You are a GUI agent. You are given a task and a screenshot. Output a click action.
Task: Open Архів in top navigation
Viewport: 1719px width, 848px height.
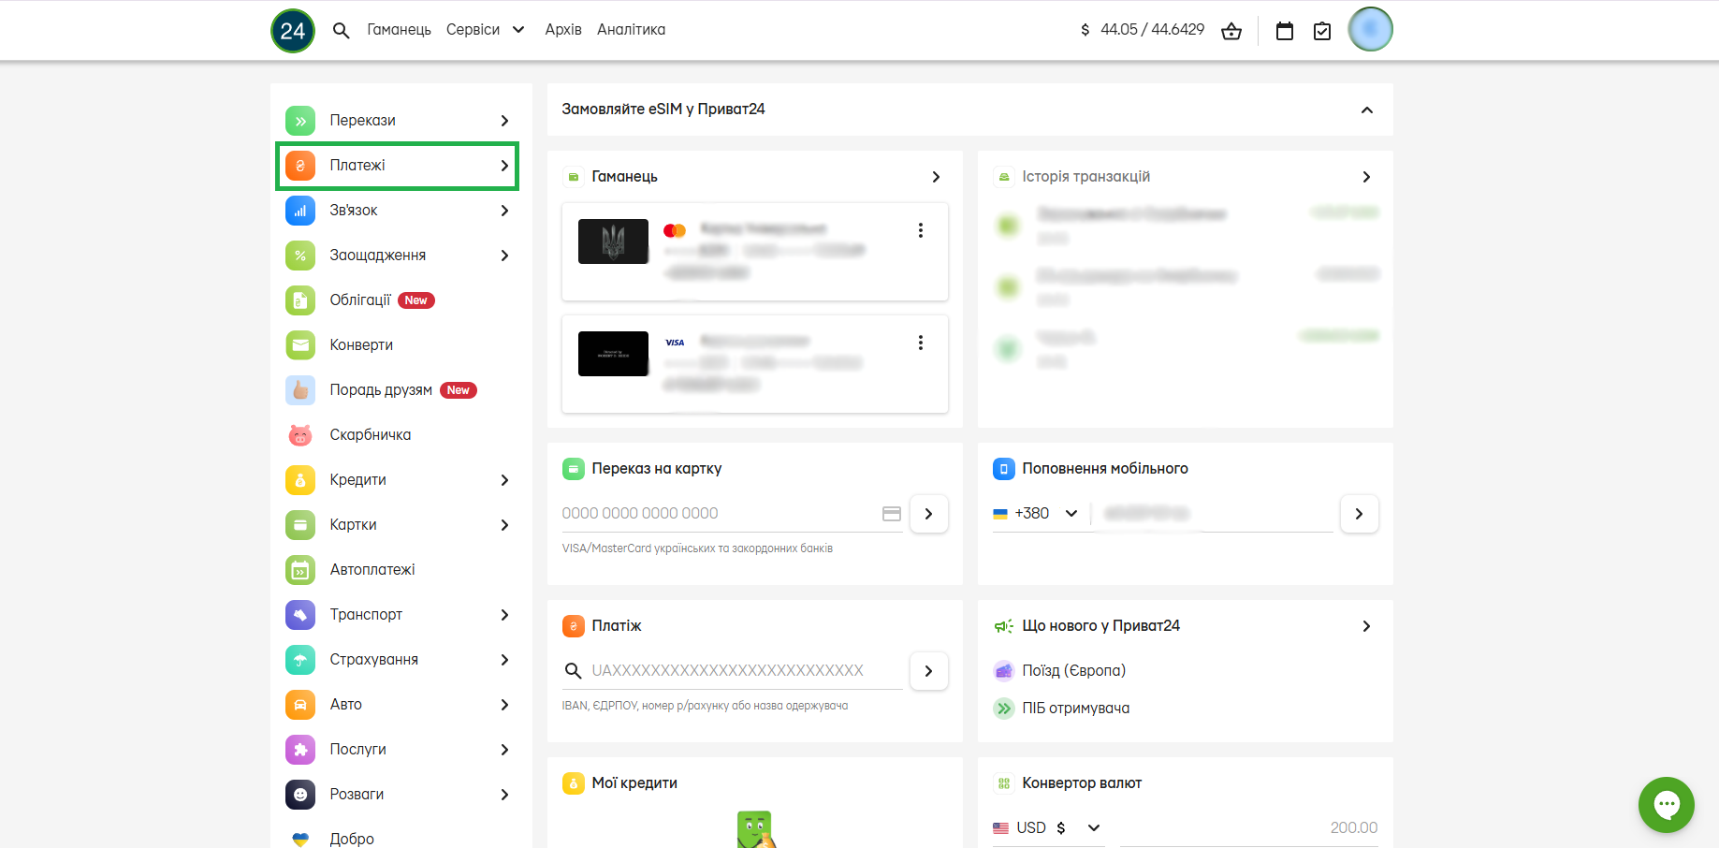click(x=563, y=30)
